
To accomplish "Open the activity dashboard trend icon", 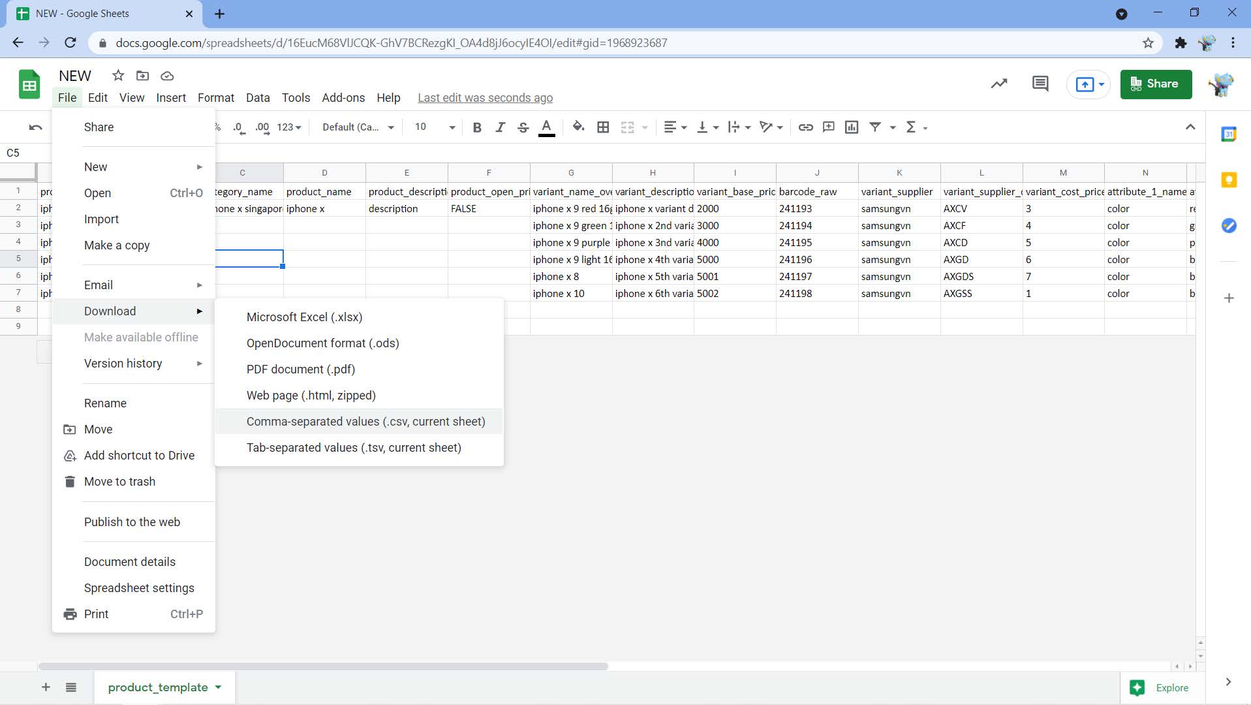I will coord(999,84).
